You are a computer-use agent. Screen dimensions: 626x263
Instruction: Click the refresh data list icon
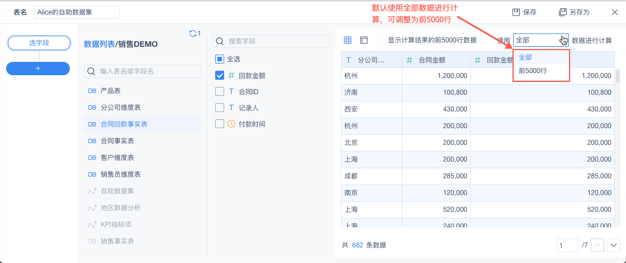[x=193, y=33]
